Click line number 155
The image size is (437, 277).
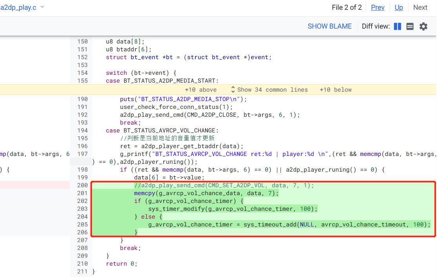(82, 81)
